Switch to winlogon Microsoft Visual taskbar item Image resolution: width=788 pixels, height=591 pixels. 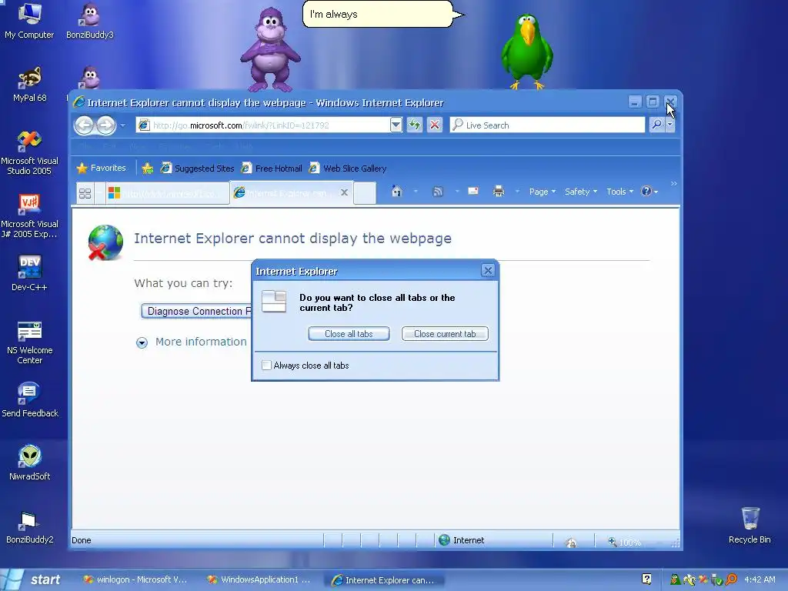(x=135, y=579)
